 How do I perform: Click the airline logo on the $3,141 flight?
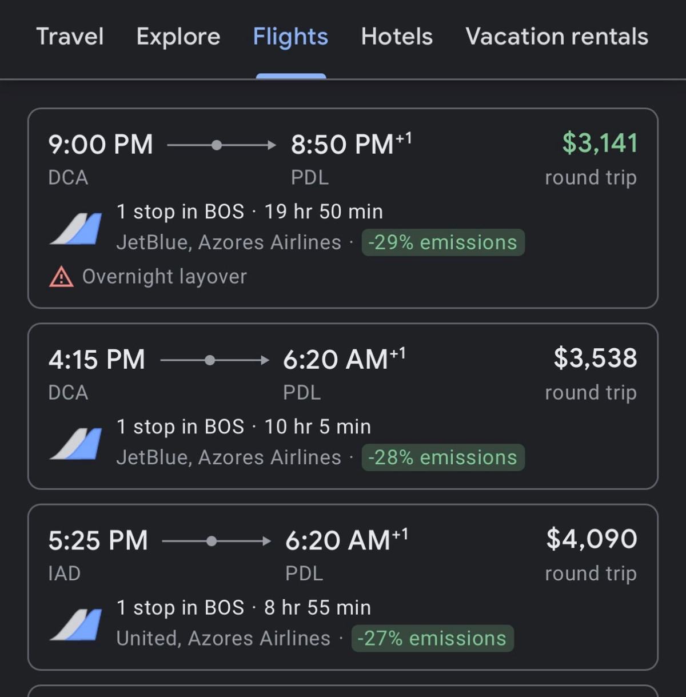pos(76,228)
